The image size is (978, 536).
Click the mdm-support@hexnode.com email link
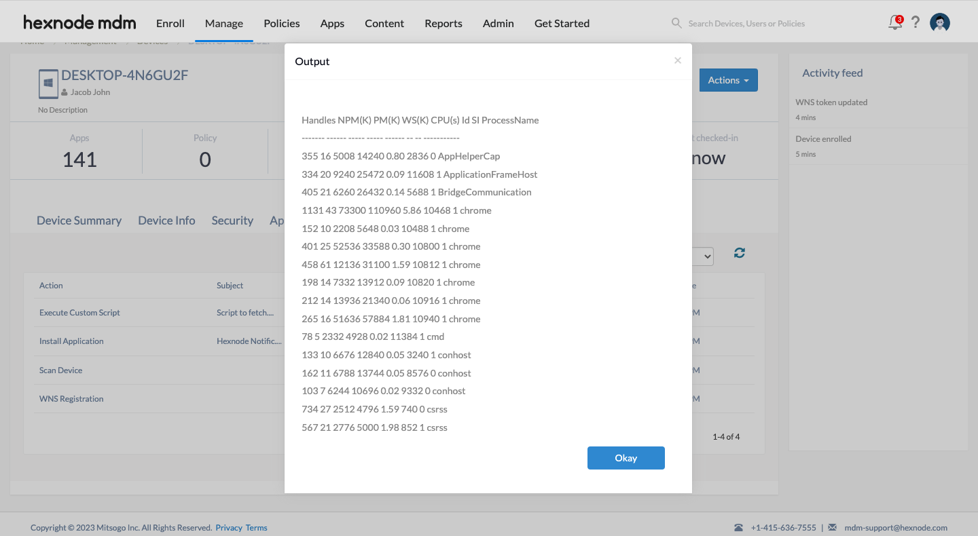click(896, 527)
